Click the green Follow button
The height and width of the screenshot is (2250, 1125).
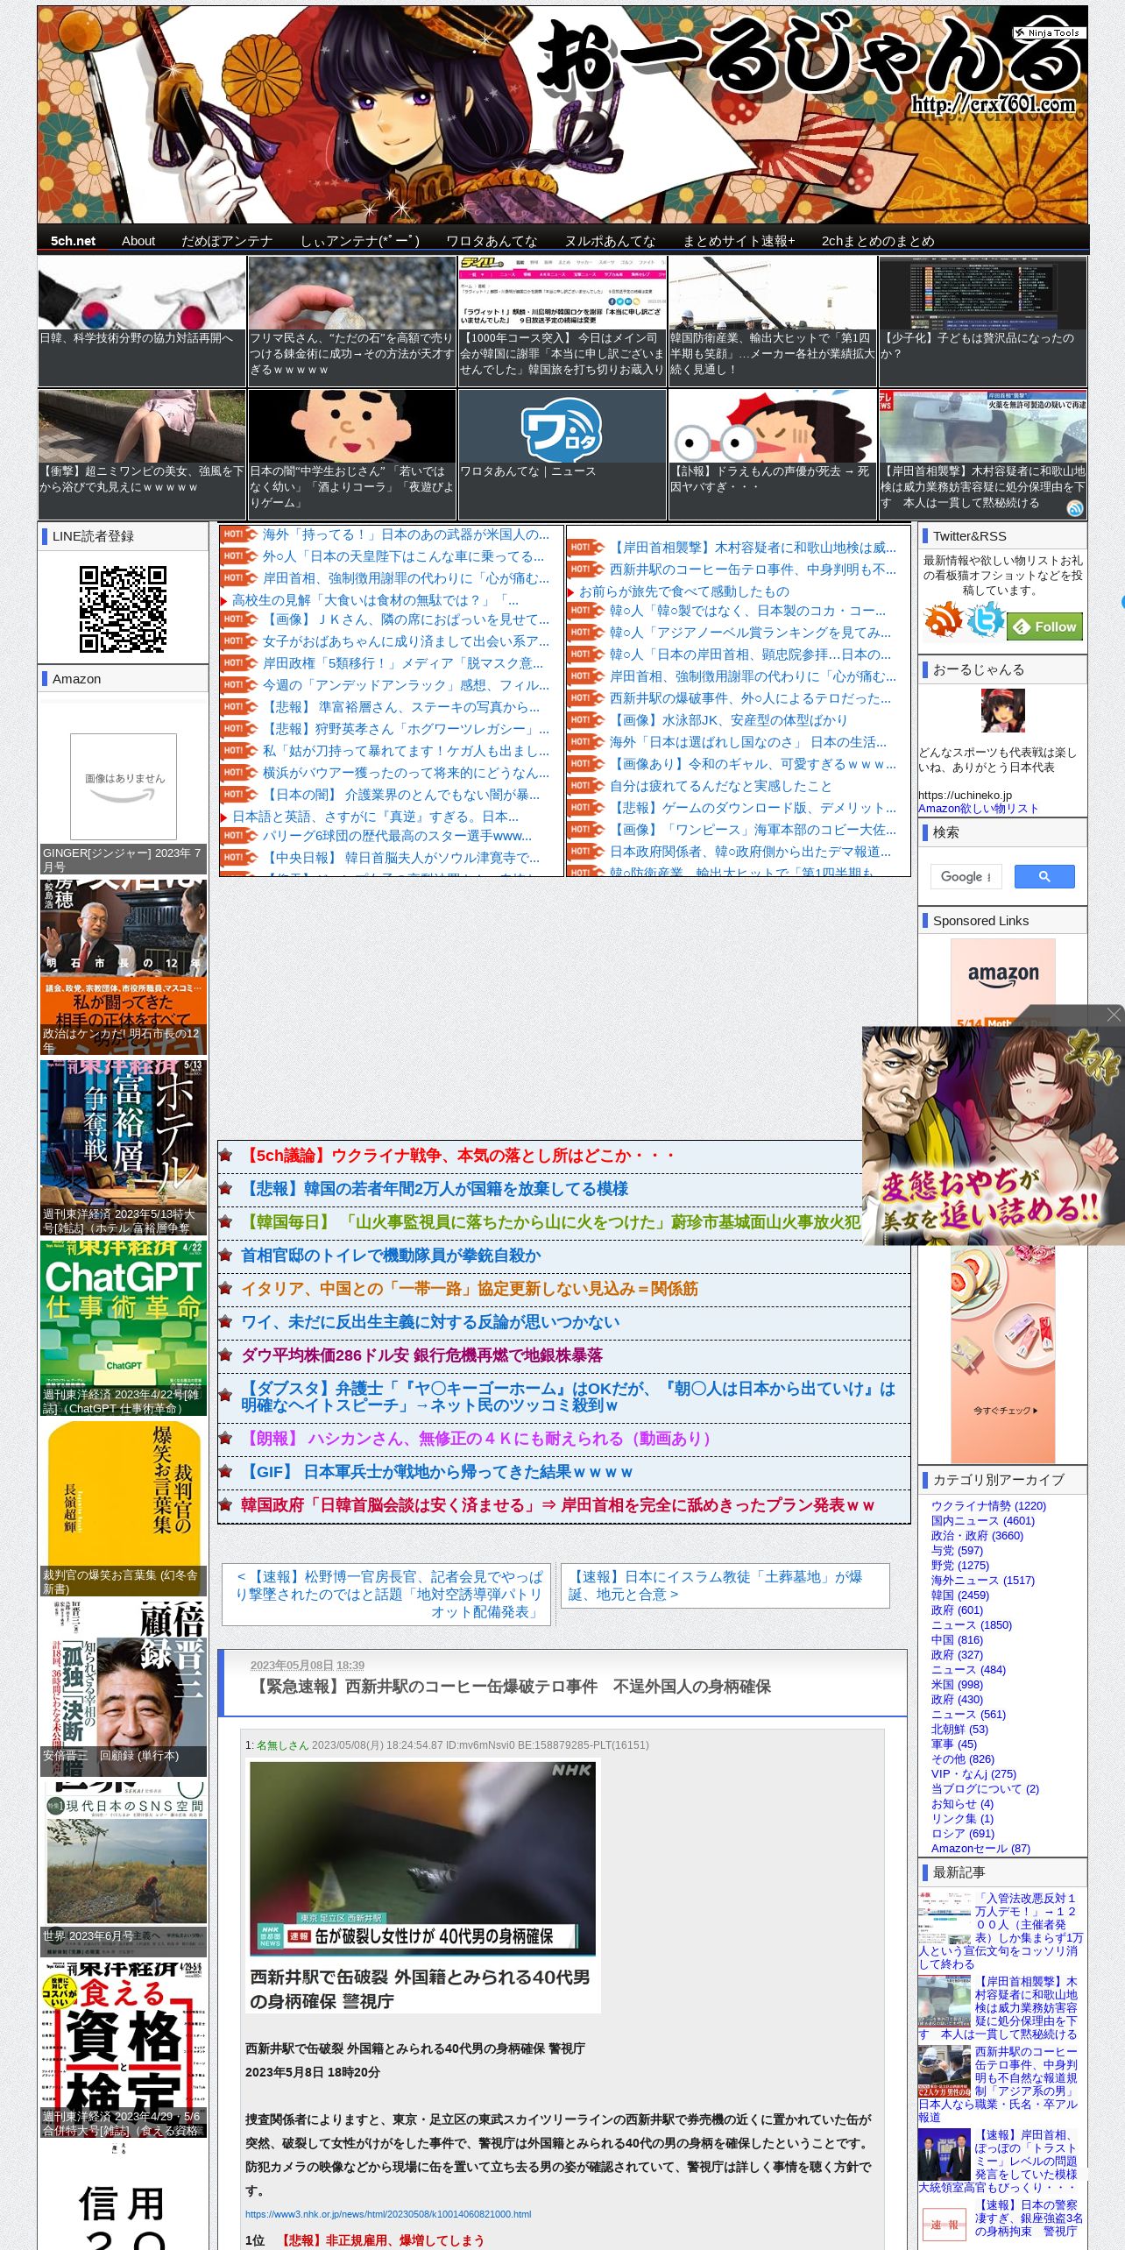tap(1045, 626)
